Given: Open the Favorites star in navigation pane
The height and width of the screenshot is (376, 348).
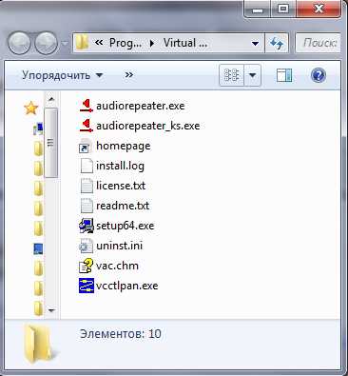Looking at the screenshot, I should 31,109.
